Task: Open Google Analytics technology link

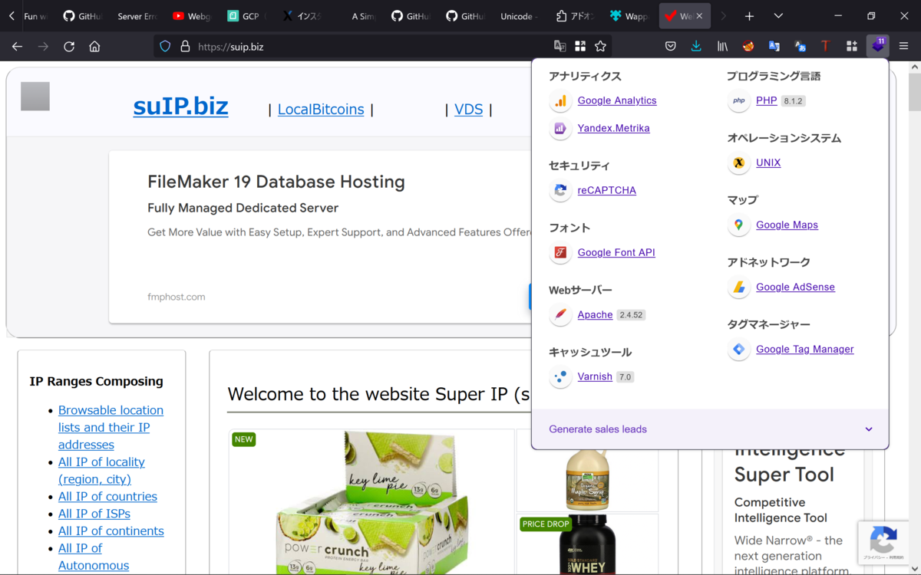Action: pos(617,100)
